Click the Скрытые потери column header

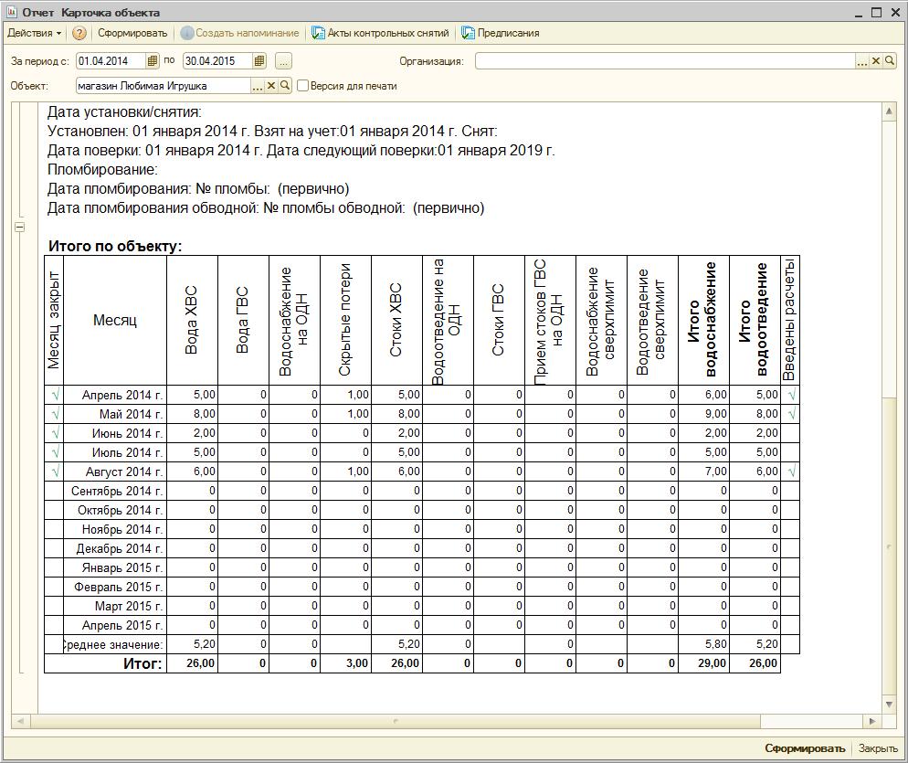(x=345, y=321)
